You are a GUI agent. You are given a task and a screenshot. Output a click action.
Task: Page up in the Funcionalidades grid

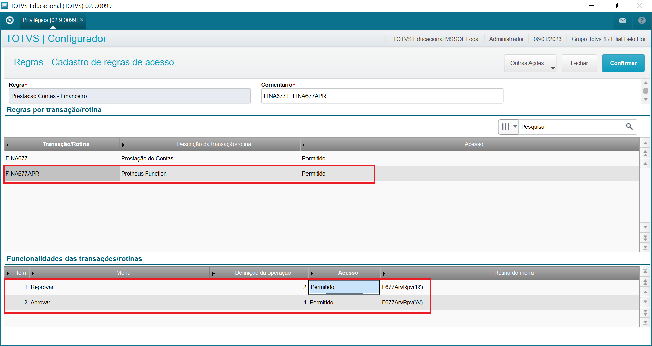click(x=645, y=282)
